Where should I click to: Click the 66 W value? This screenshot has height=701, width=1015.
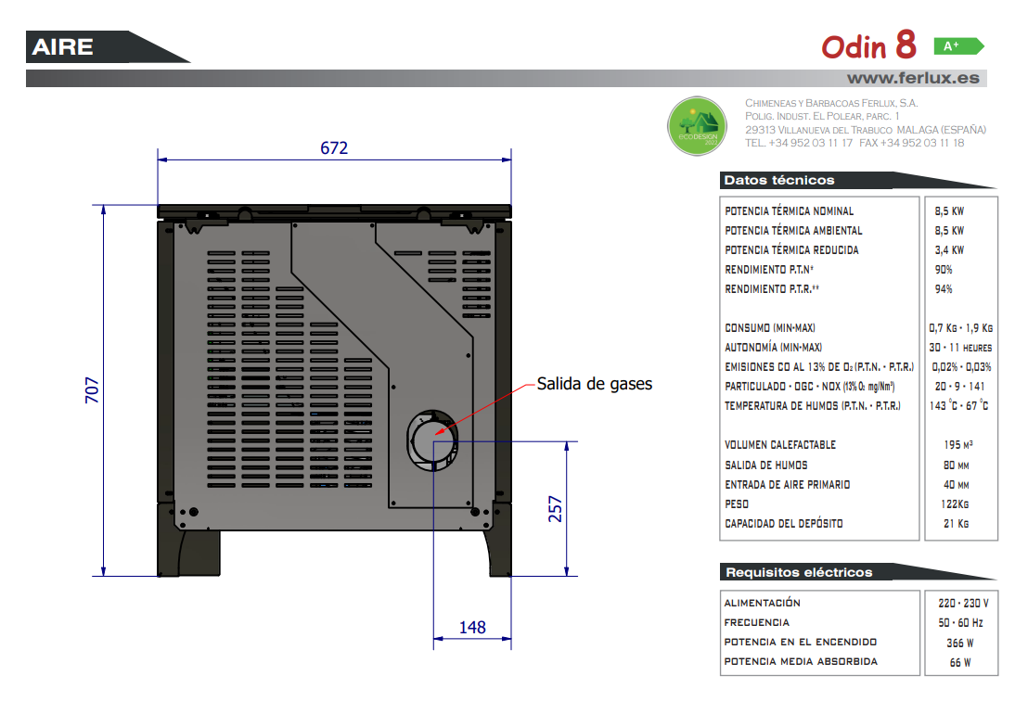(x=960, y=662)
